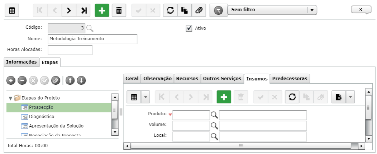377x154 pixels.
Task: Open the filter funnel button
Action: click(x=218, y=11)
